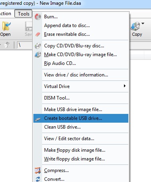Open the Action menu
The width and height of the screenshot is (151, 182).
tap(6, 14)
